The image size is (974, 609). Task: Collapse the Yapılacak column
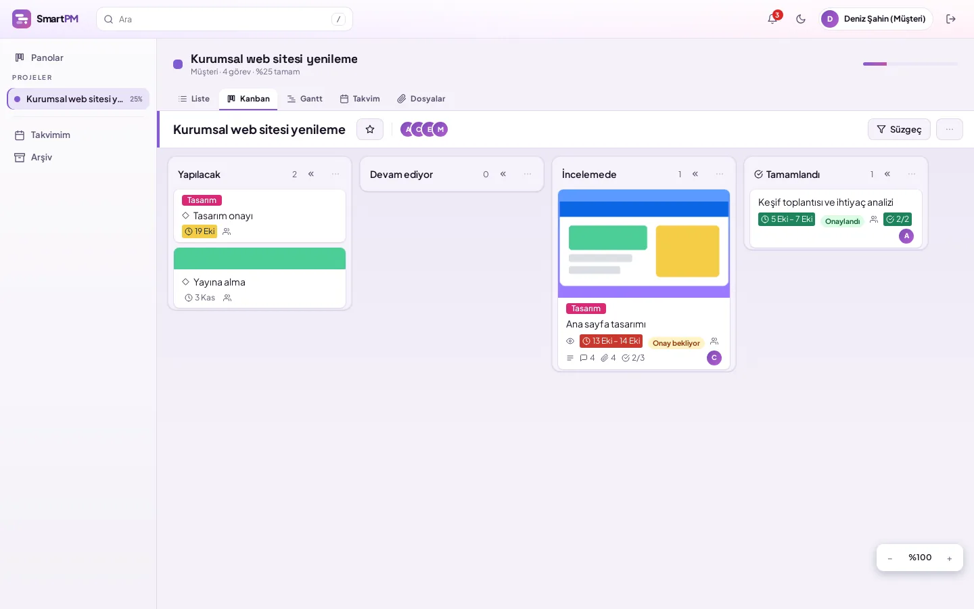311,174
